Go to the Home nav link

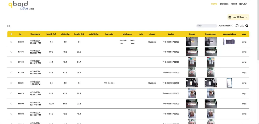[x=214, y=4]
